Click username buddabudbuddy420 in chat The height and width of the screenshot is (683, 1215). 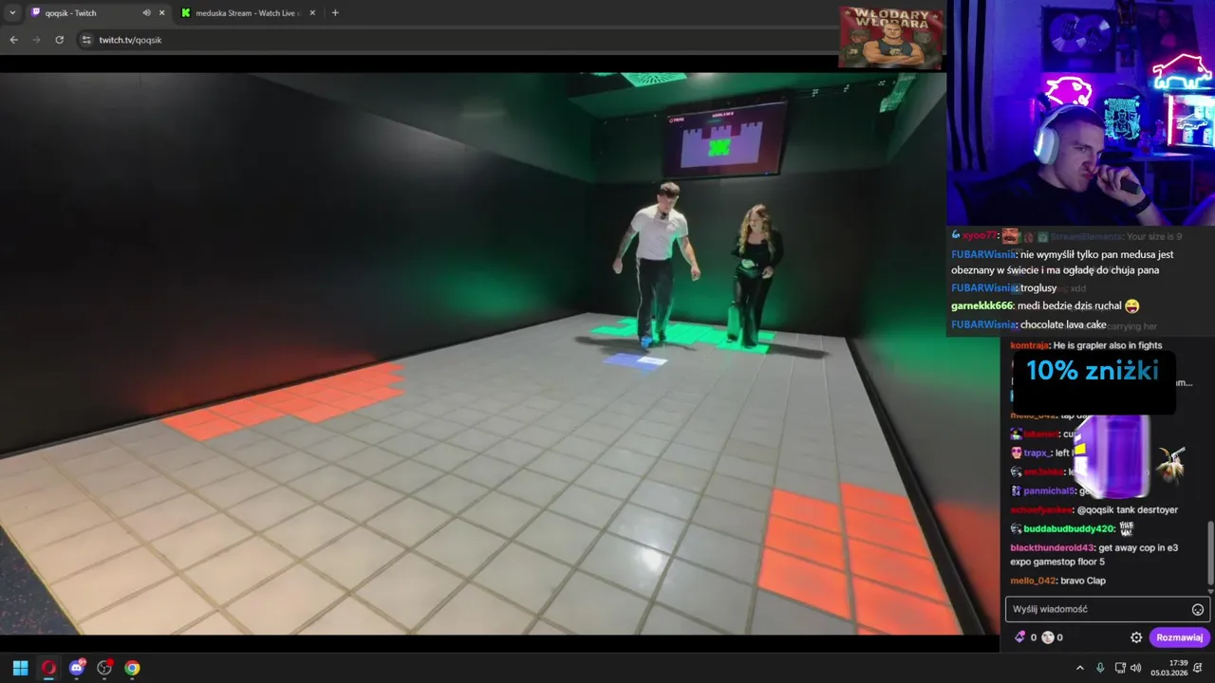tap(1069, 529)
